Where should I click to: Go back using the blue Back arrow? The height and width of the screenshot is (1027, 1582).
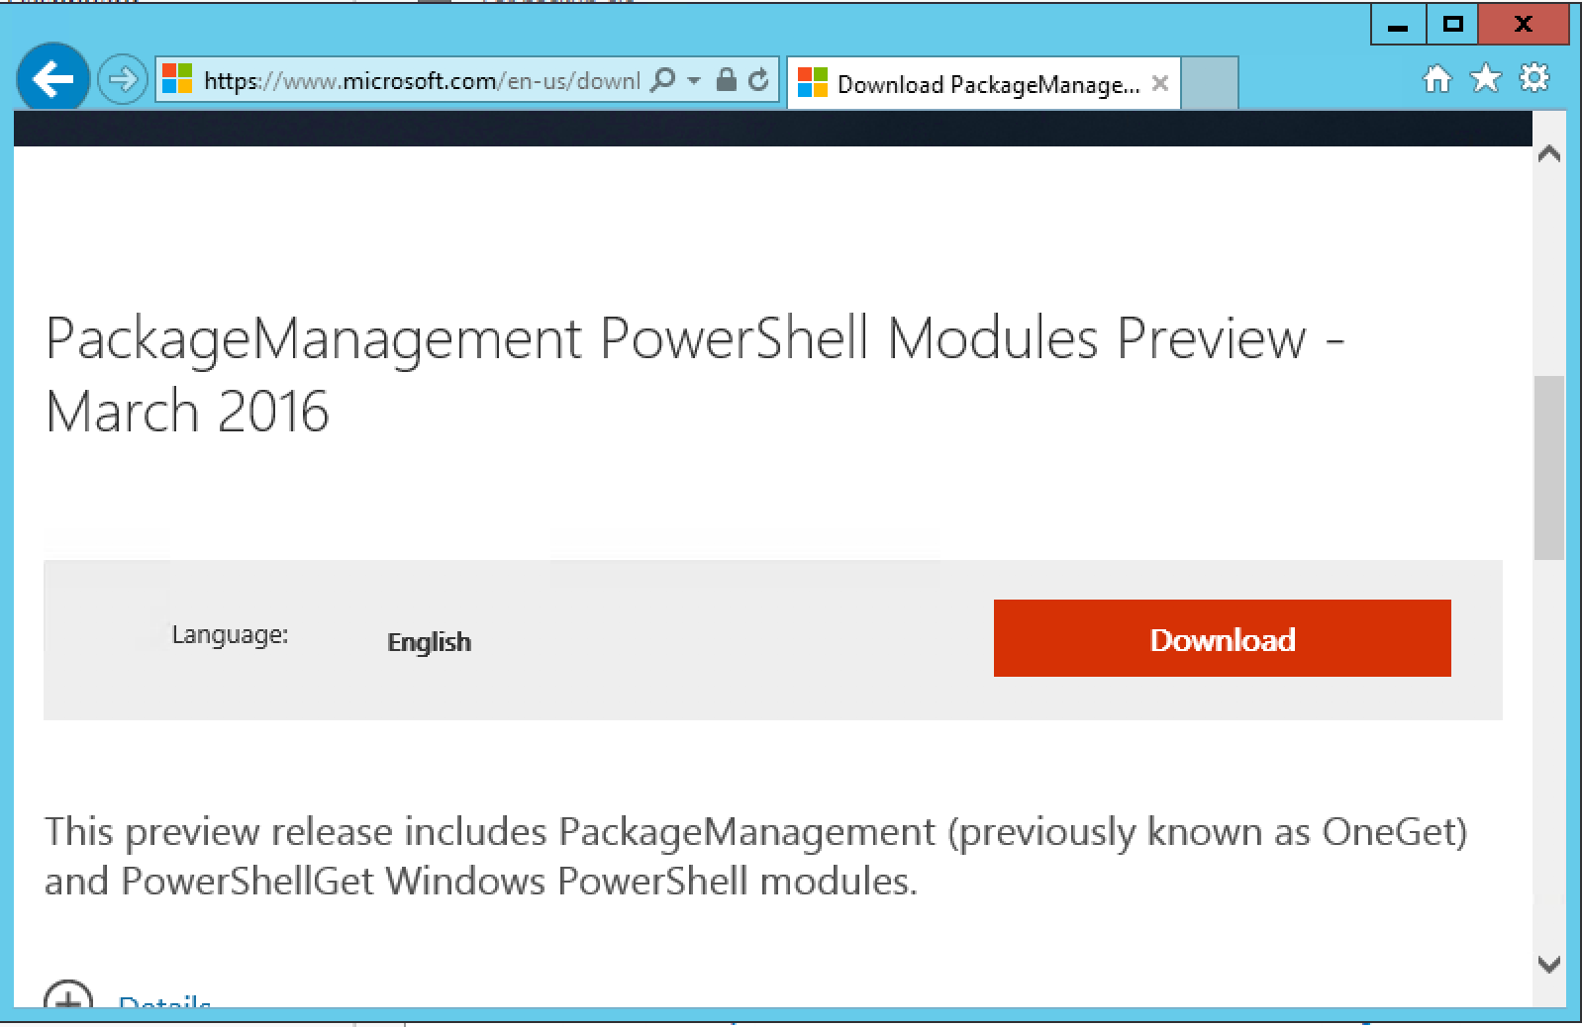click(x=52, y=79)
